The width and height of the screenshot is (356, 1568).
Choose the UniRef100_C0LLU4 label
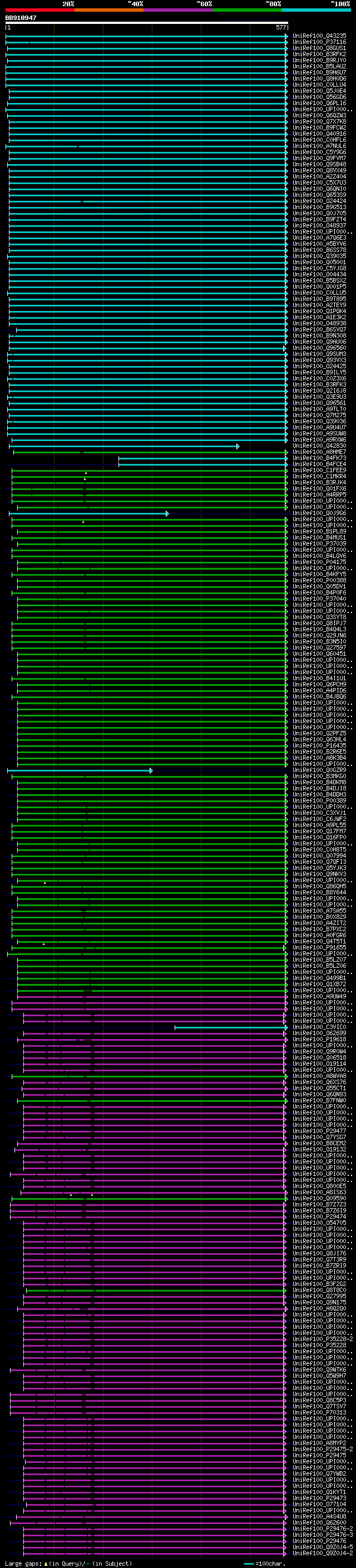[x=319, y=85]
